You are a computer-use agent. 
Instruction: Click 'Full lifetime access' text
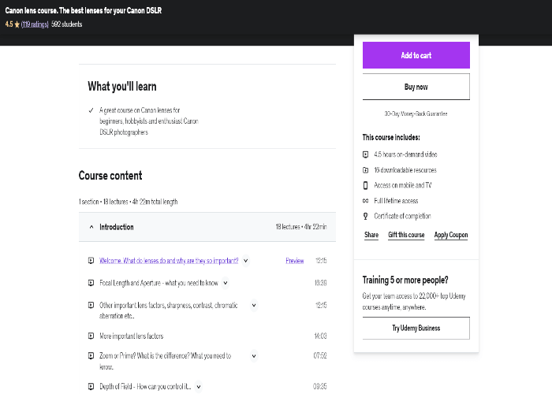[396, 201]
